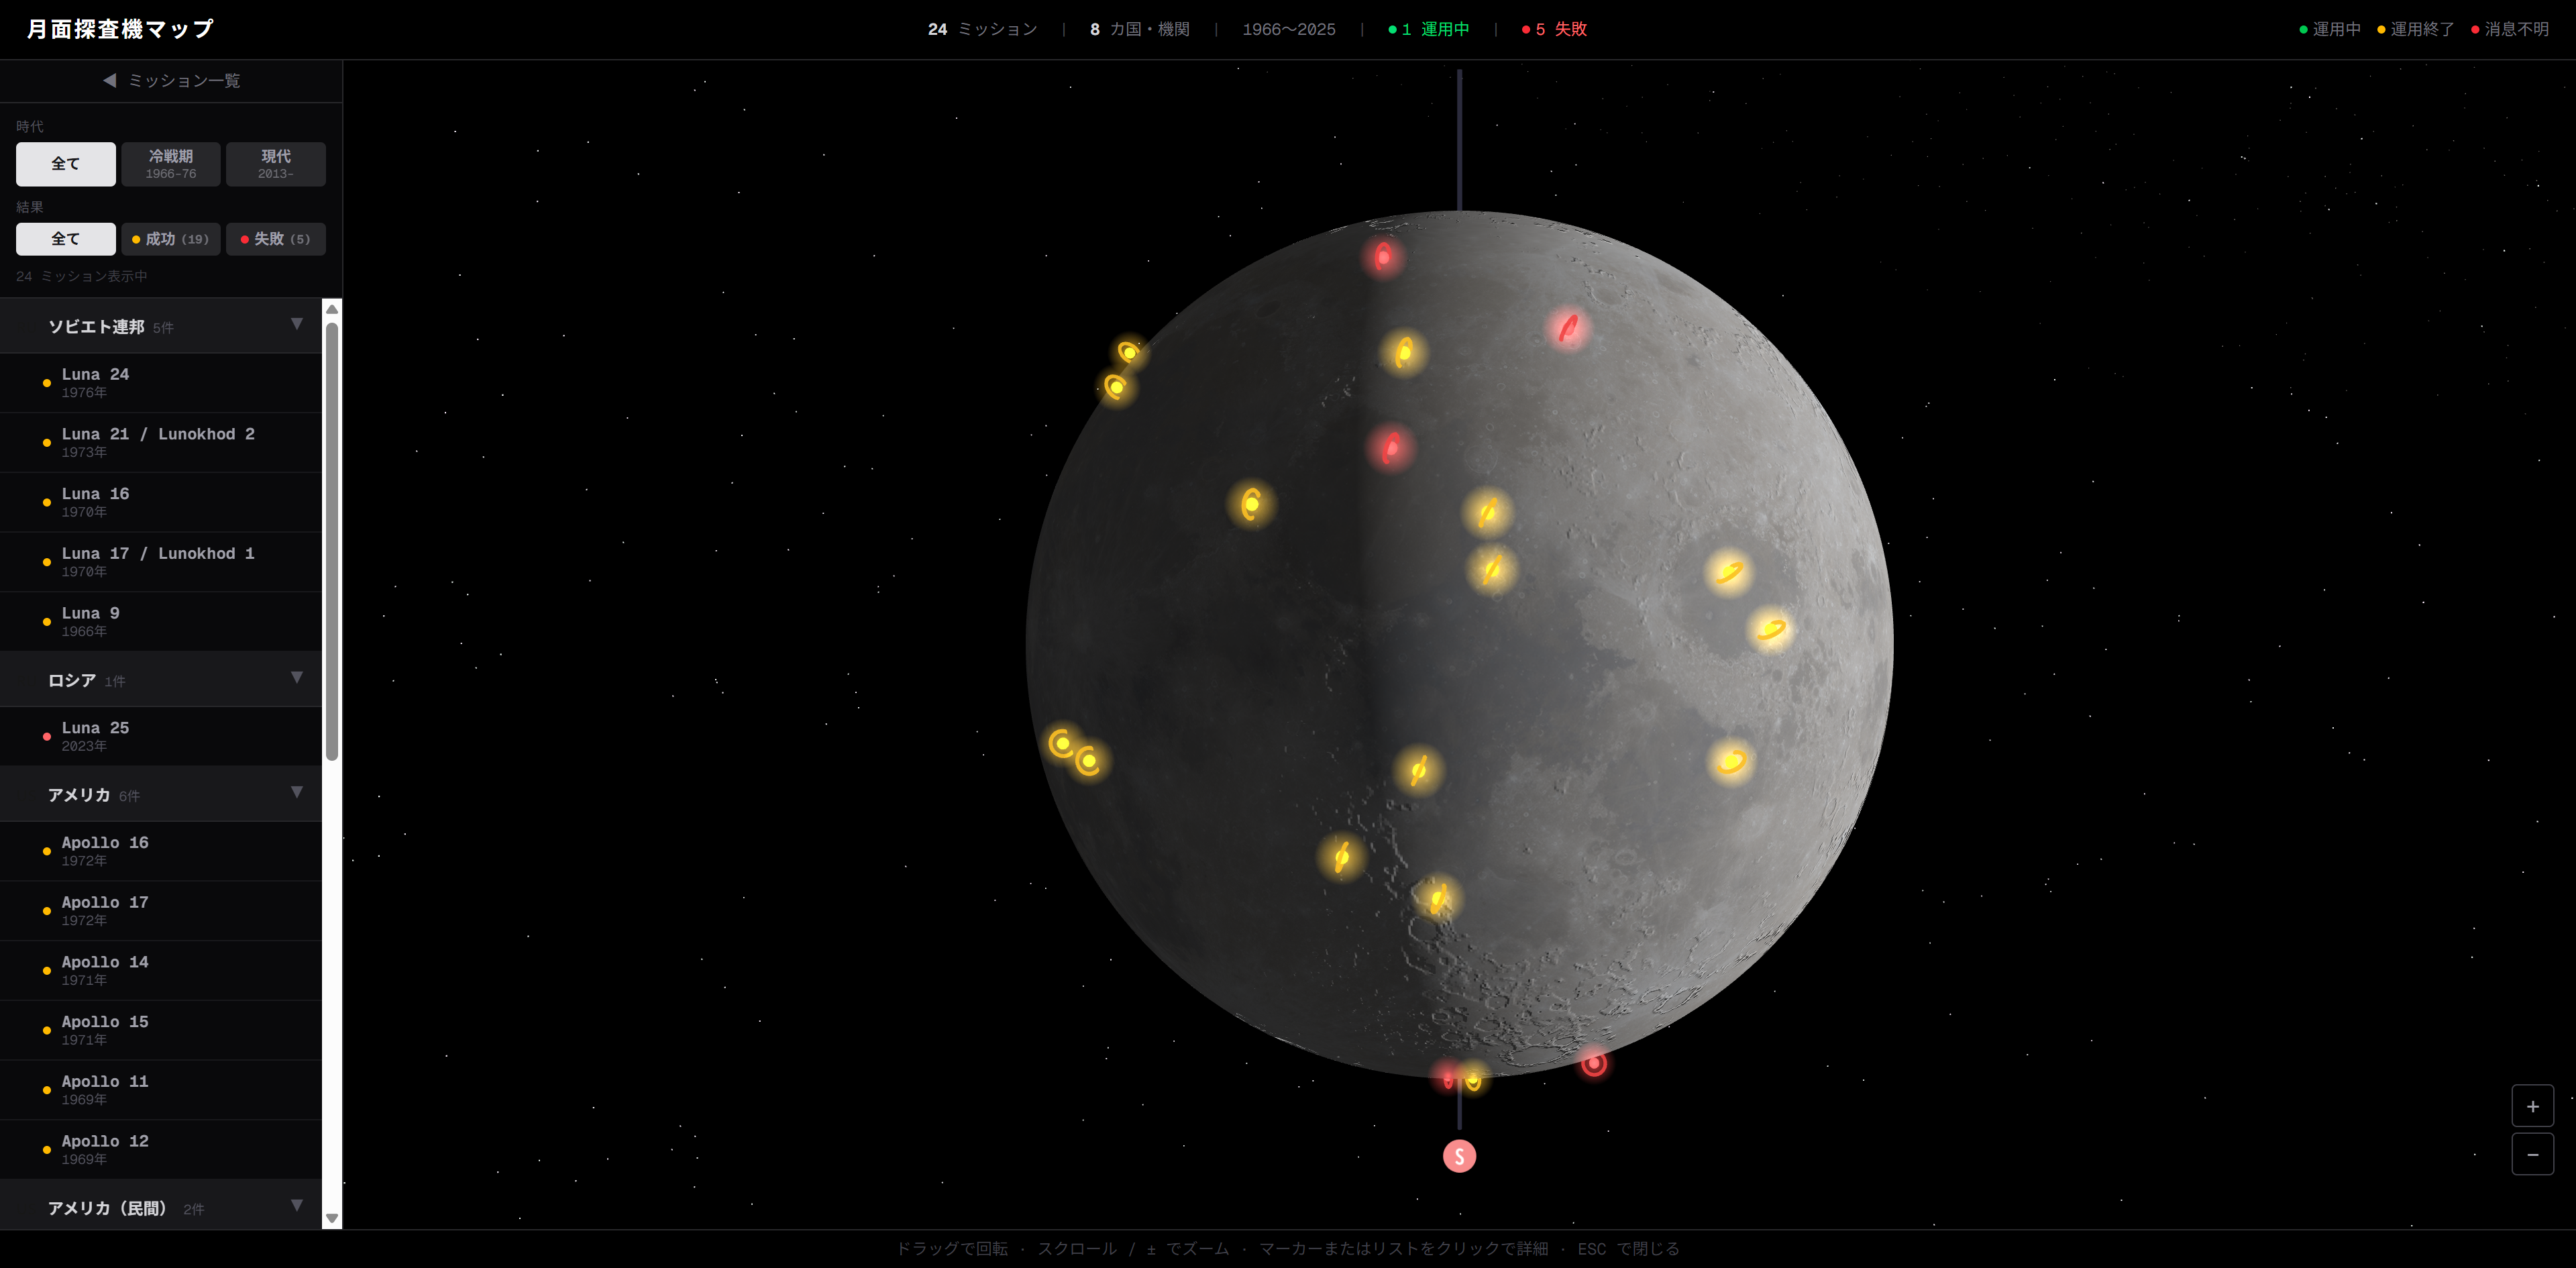
Task: Expand the アメリカ（民間） group
Action: pos(297,1205)
